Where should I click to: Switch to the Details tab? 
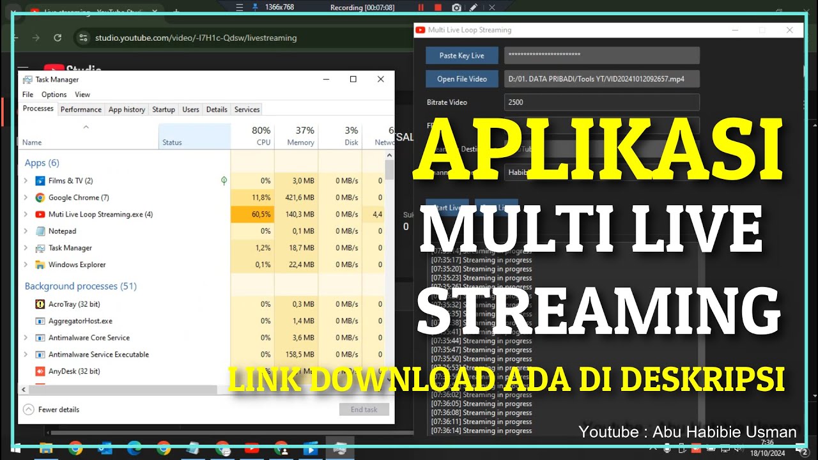[x=217, y=109]
